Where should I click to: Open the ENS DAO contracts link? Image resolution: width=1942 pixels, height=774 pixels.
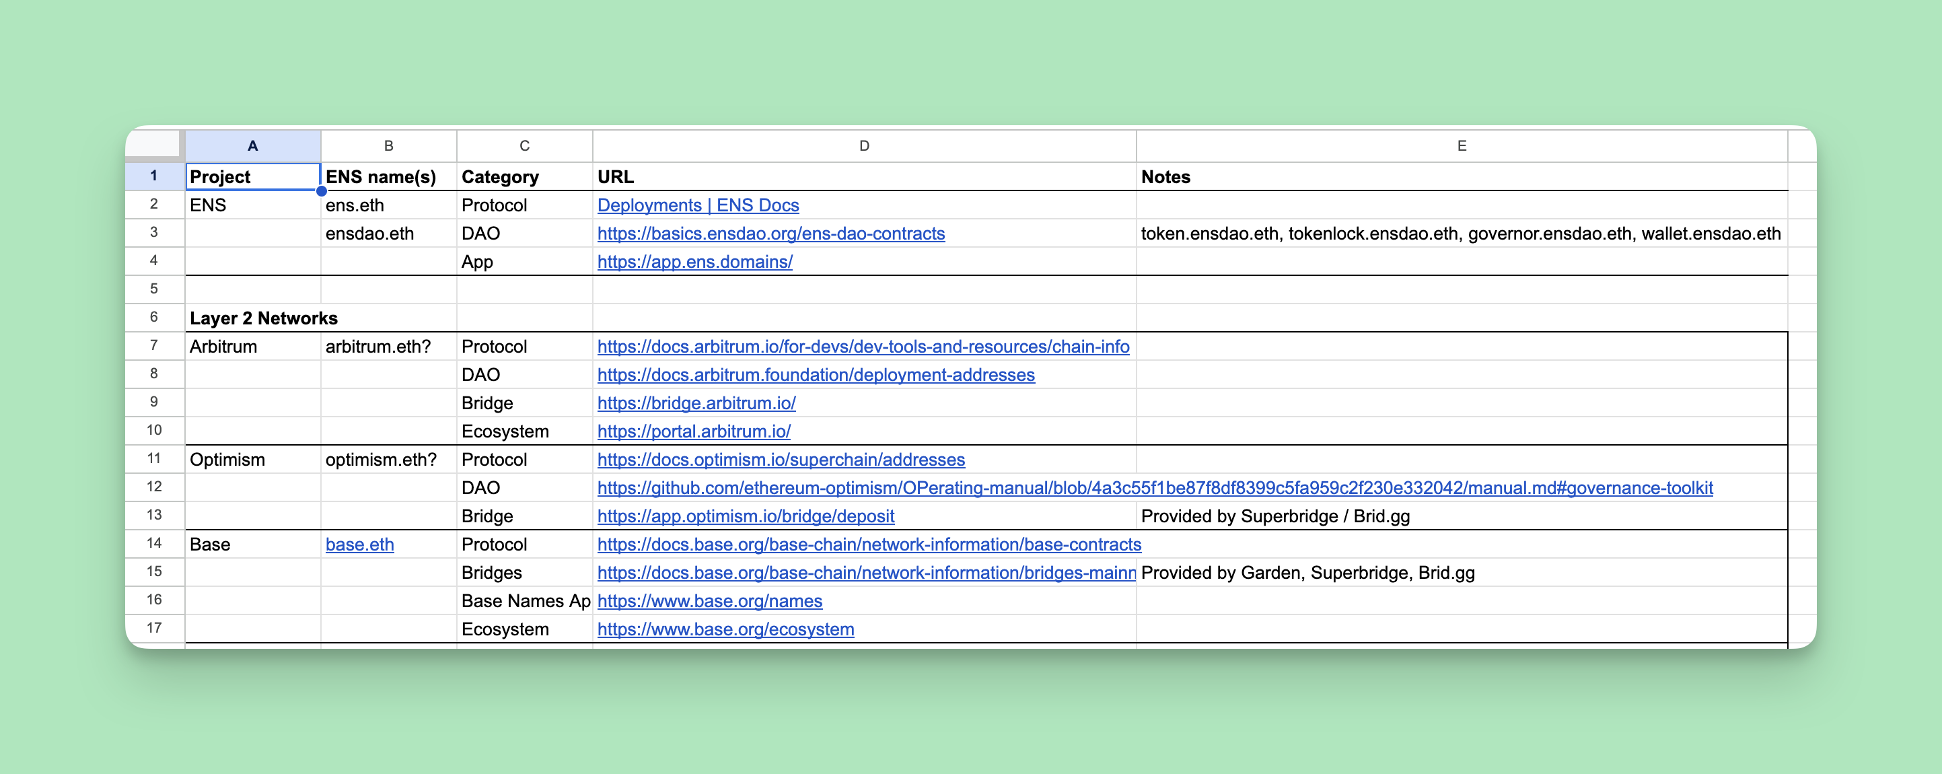point(770,233)
